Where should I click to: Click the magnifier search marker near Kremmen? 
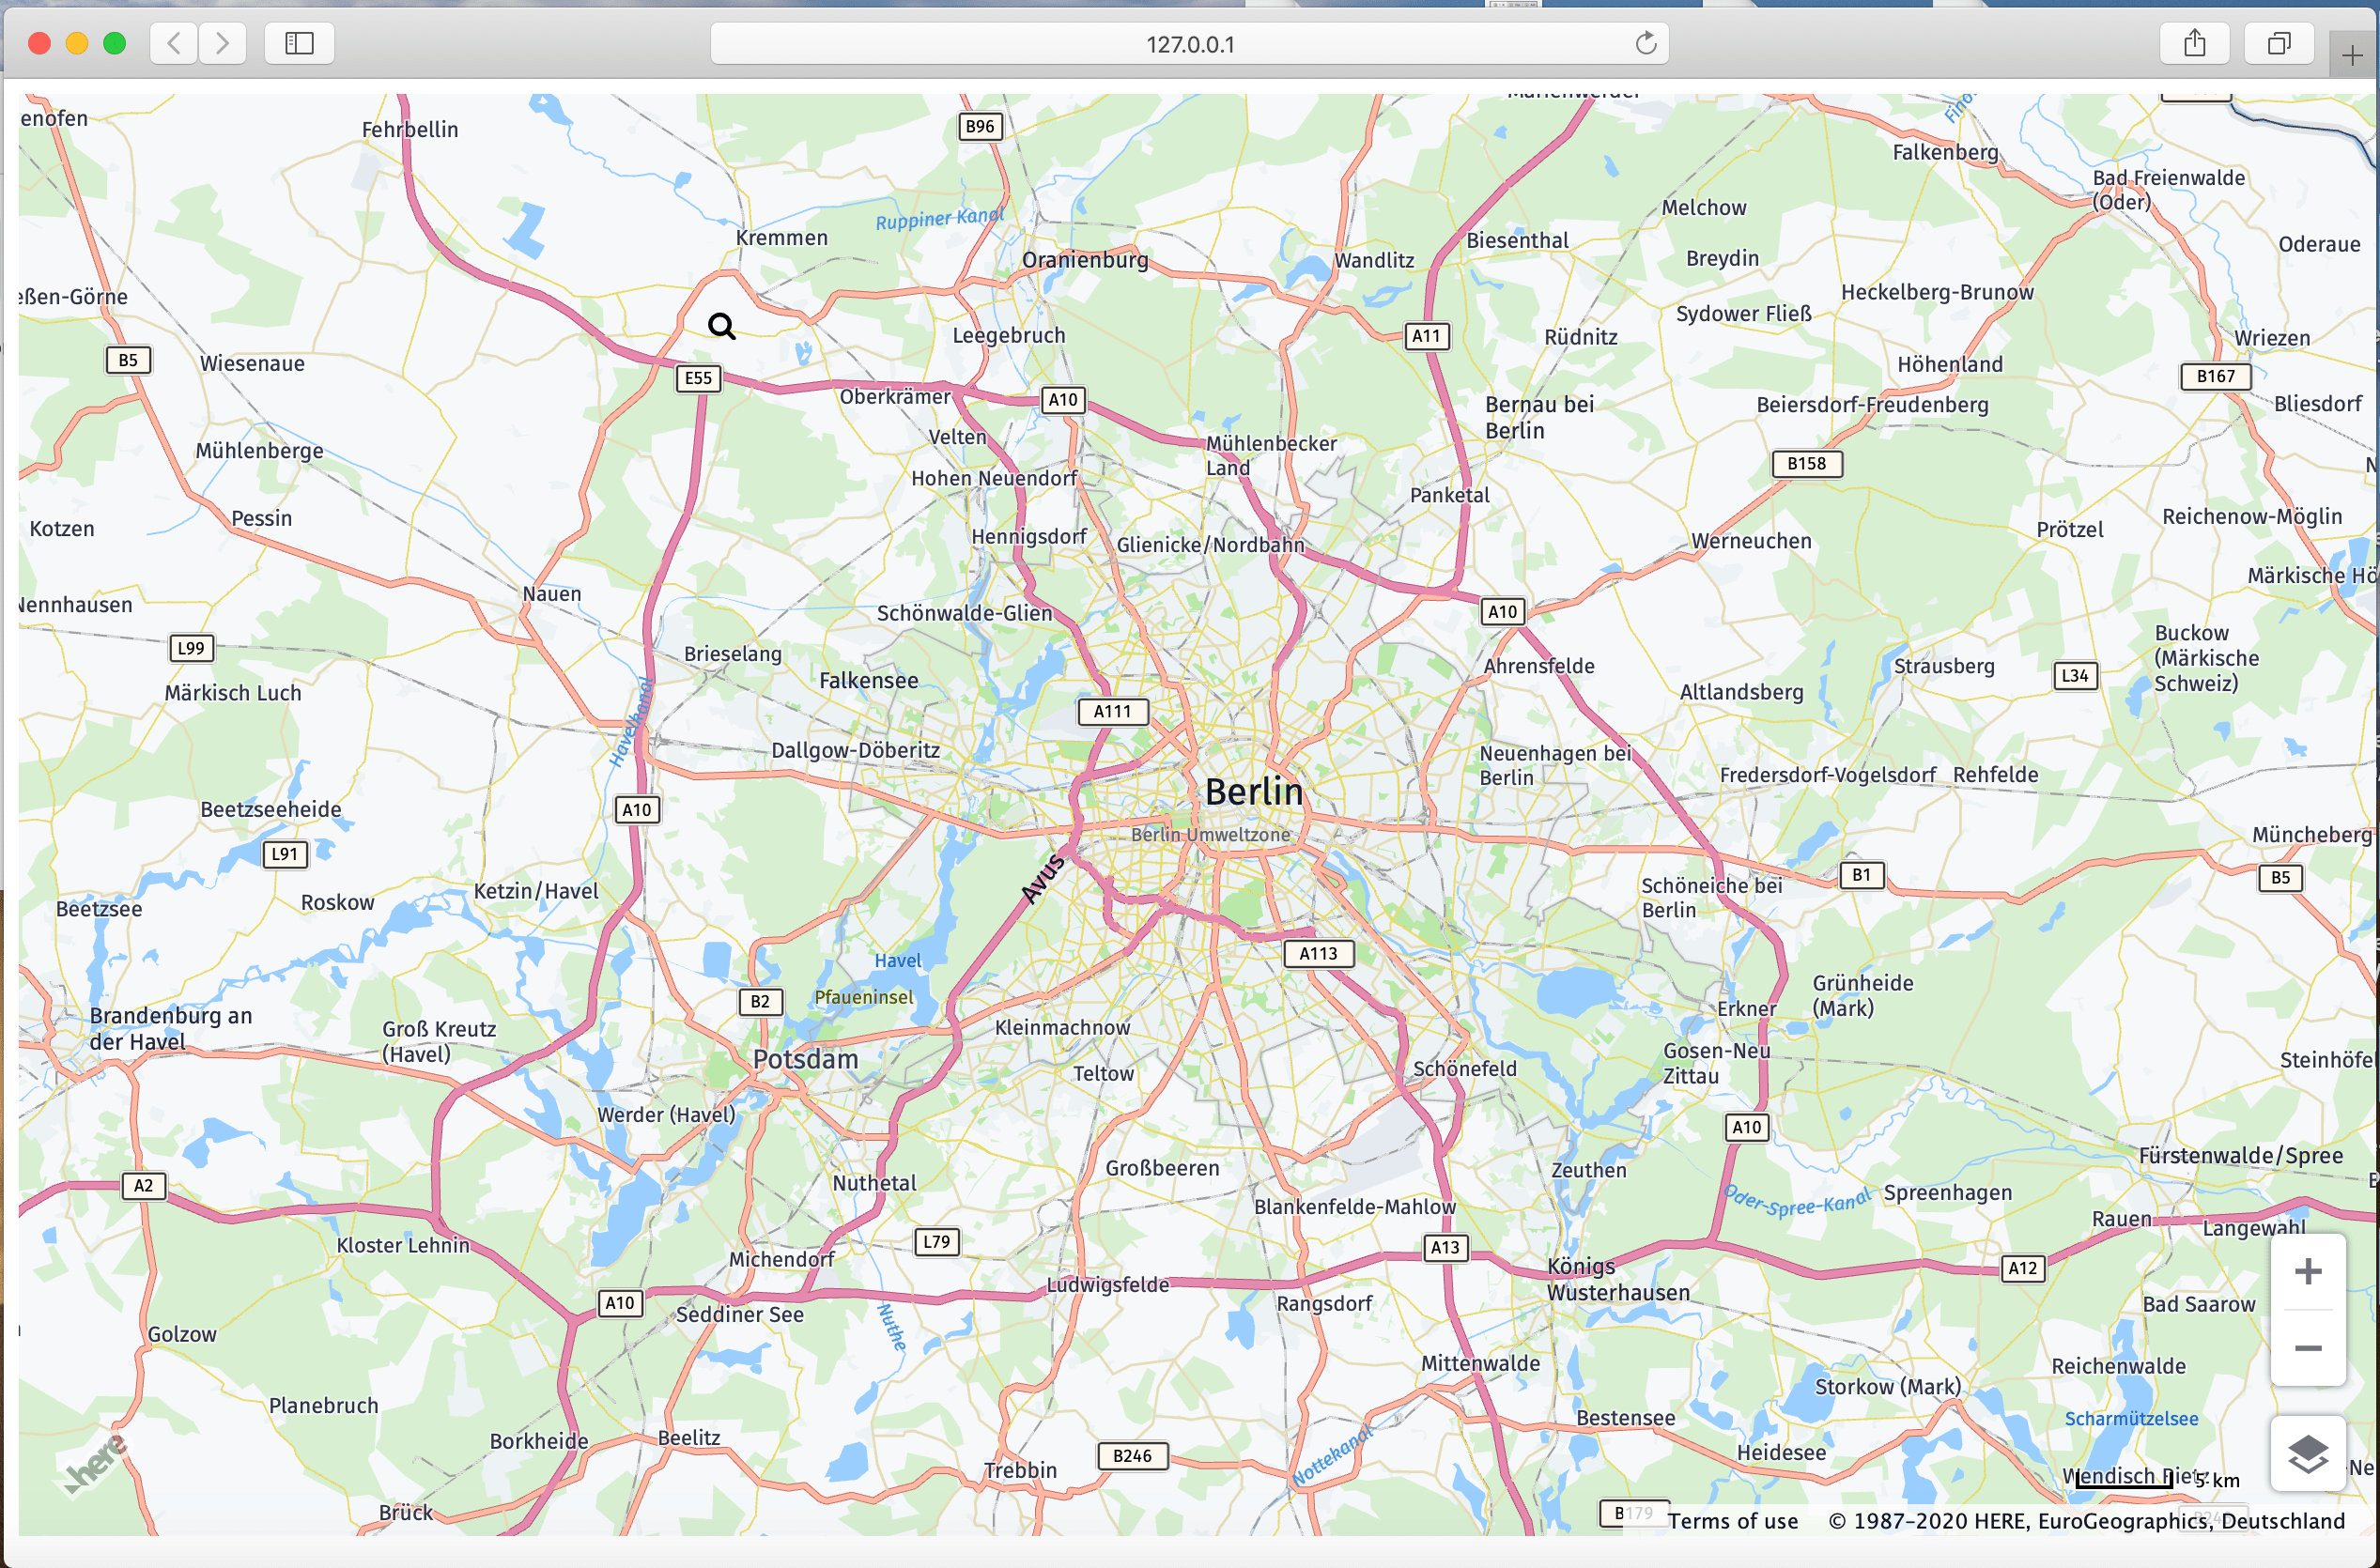(x=721, y=326)
